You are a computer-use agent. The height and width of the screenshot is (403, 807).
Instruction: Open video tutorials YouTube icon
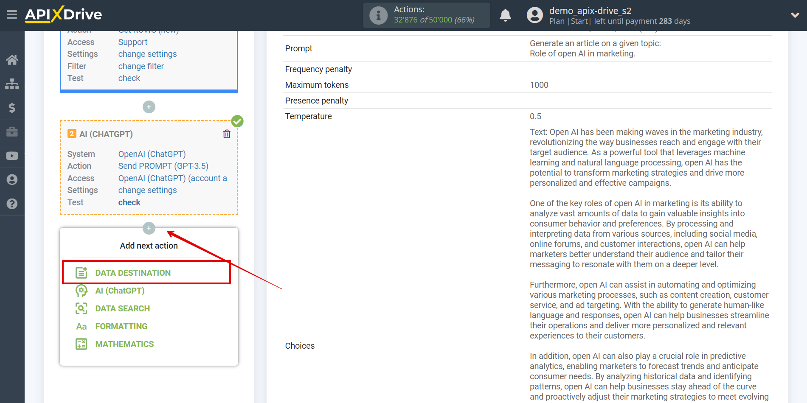pyautogui.click(x=12, y=156)
